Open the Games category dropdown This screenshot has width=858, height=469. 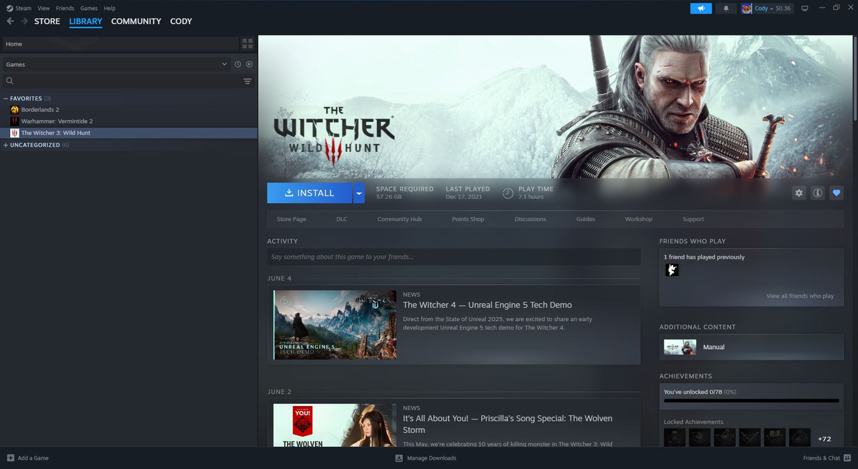[x=115, y=64]
